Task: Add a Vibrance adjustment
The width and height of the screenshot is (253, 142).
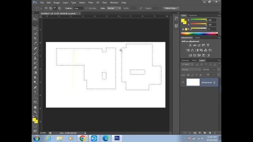Action: pos(208,45)
